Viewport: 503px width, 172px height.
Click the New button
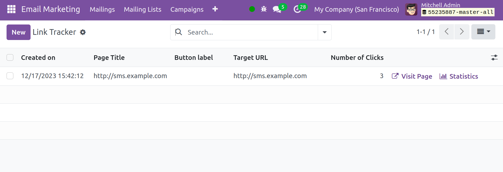[x=19, y=32]
